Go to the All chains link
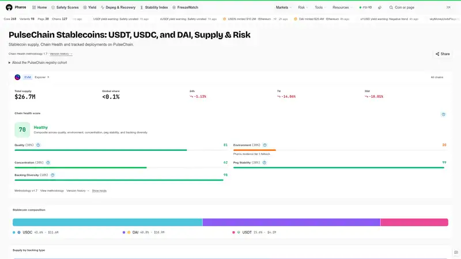The width and height of the screenshot is (461, 259). (x=437, y=77)
